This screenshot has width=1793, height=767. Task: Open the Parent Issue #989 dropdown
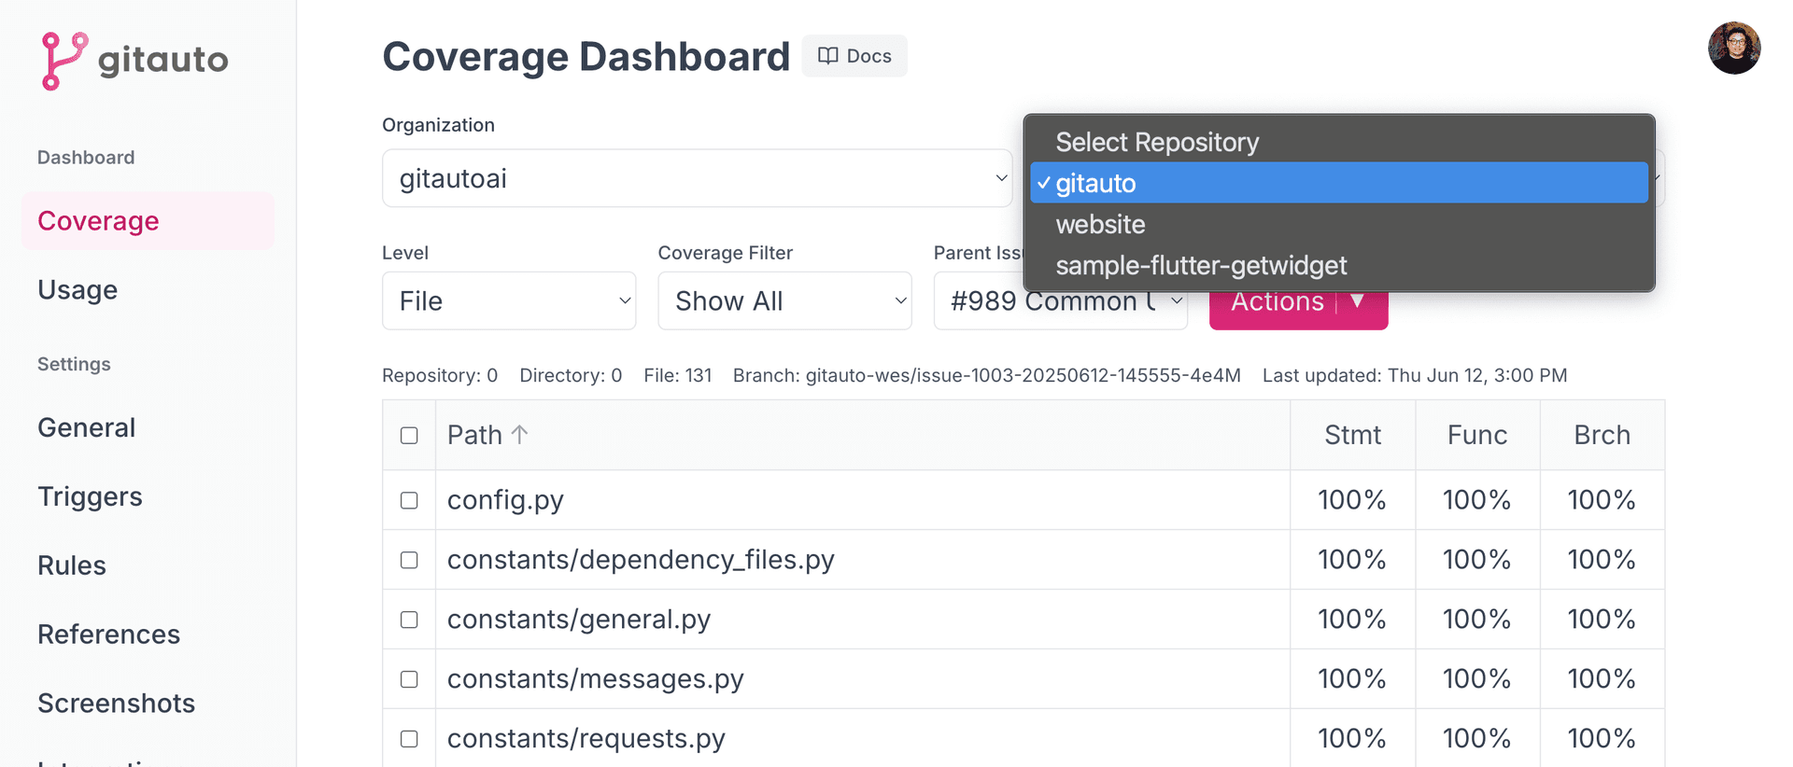1060,300
